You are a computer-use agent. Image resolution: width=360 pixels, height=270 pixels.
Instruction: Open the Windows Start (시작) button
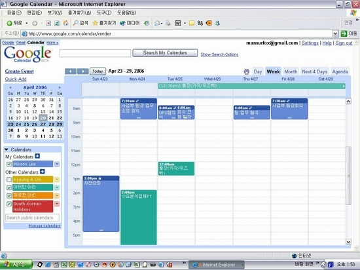[16, 265]
